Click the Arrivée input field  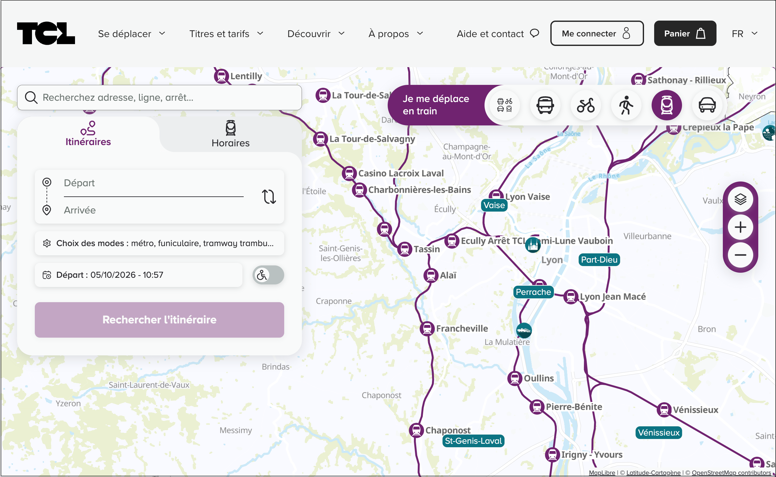tap(153, 210)
